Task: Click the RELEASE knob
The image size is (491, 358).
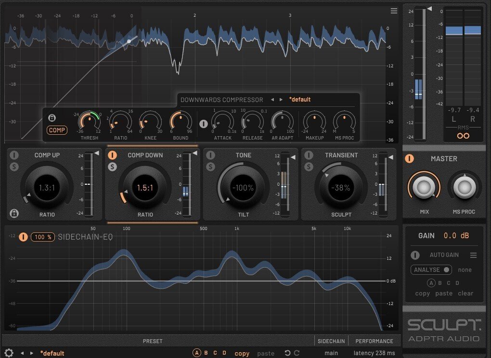Action: point(252,122)
